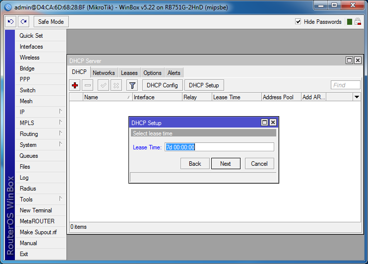This screenshot has width=368, height=264.
Task: Maximize the WinBox main window
Action: pyautogui.click(x=334, y=5)
